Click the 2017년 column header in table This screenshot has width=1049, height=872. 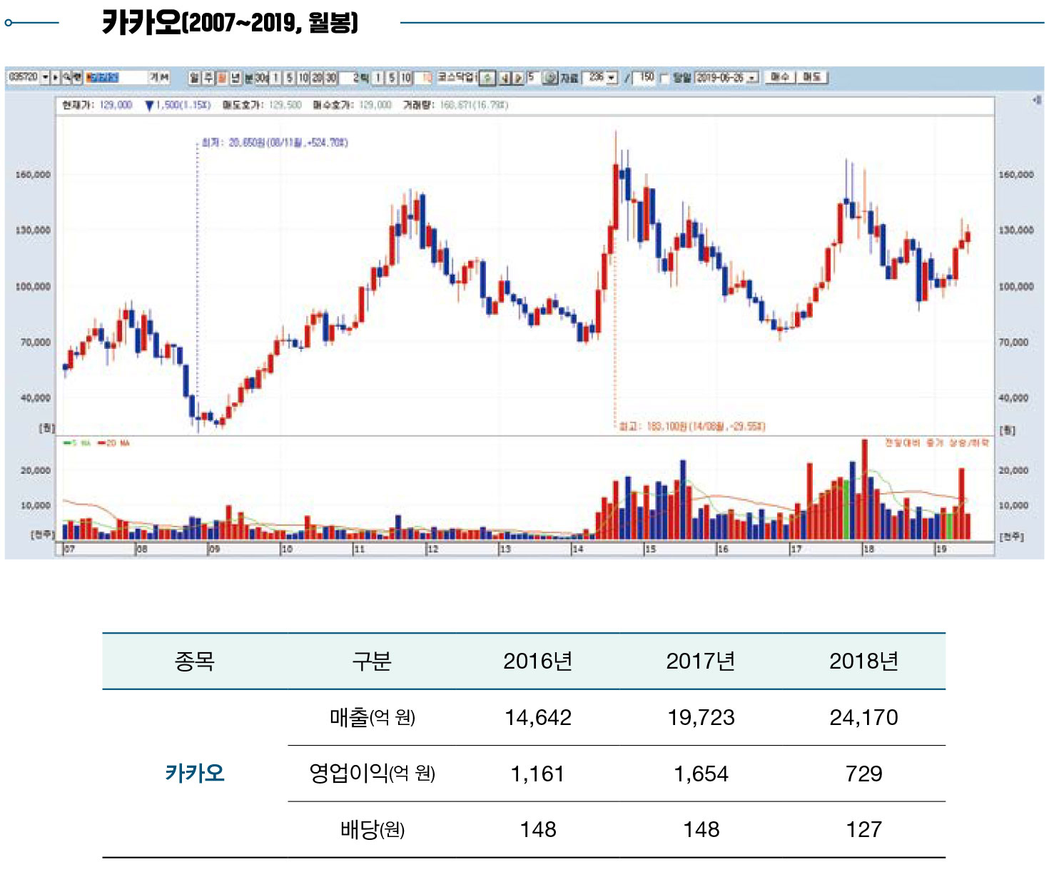(701, 661)
